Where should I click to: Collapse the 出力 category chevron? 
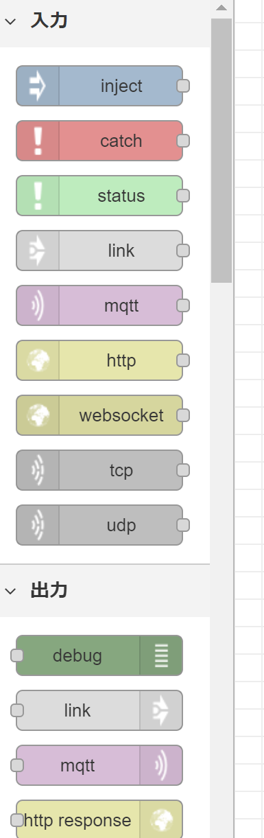10,590
